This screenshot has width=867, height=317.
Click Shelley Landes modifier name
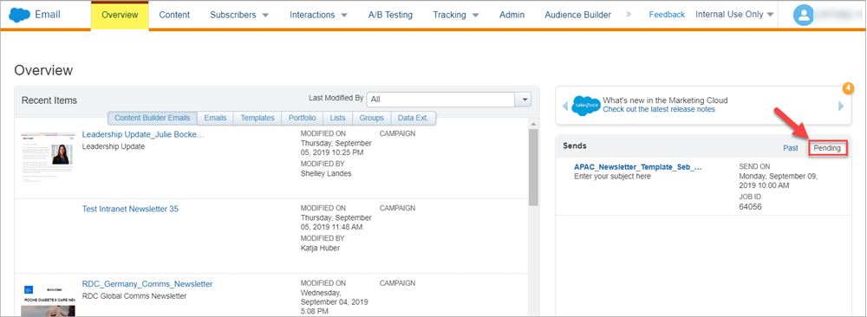tap(326, 173)
